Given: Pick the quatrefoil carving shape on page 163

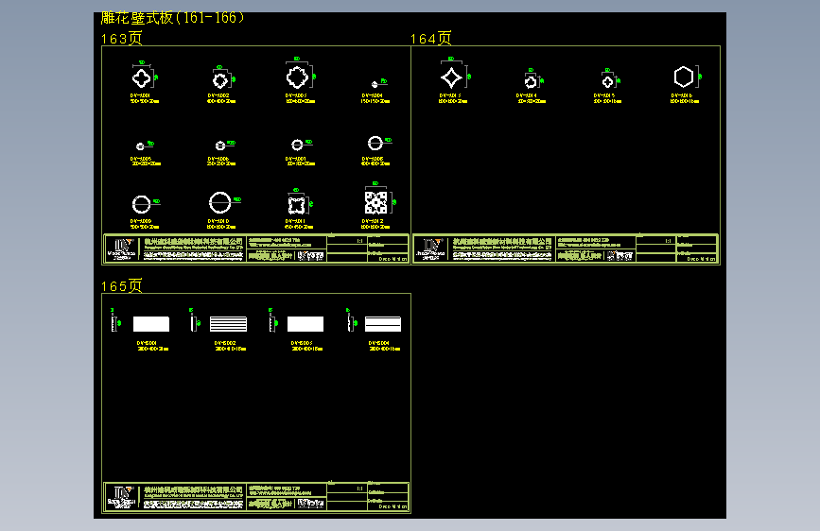Looking at the screenshot, I should (x=141, y=78).
